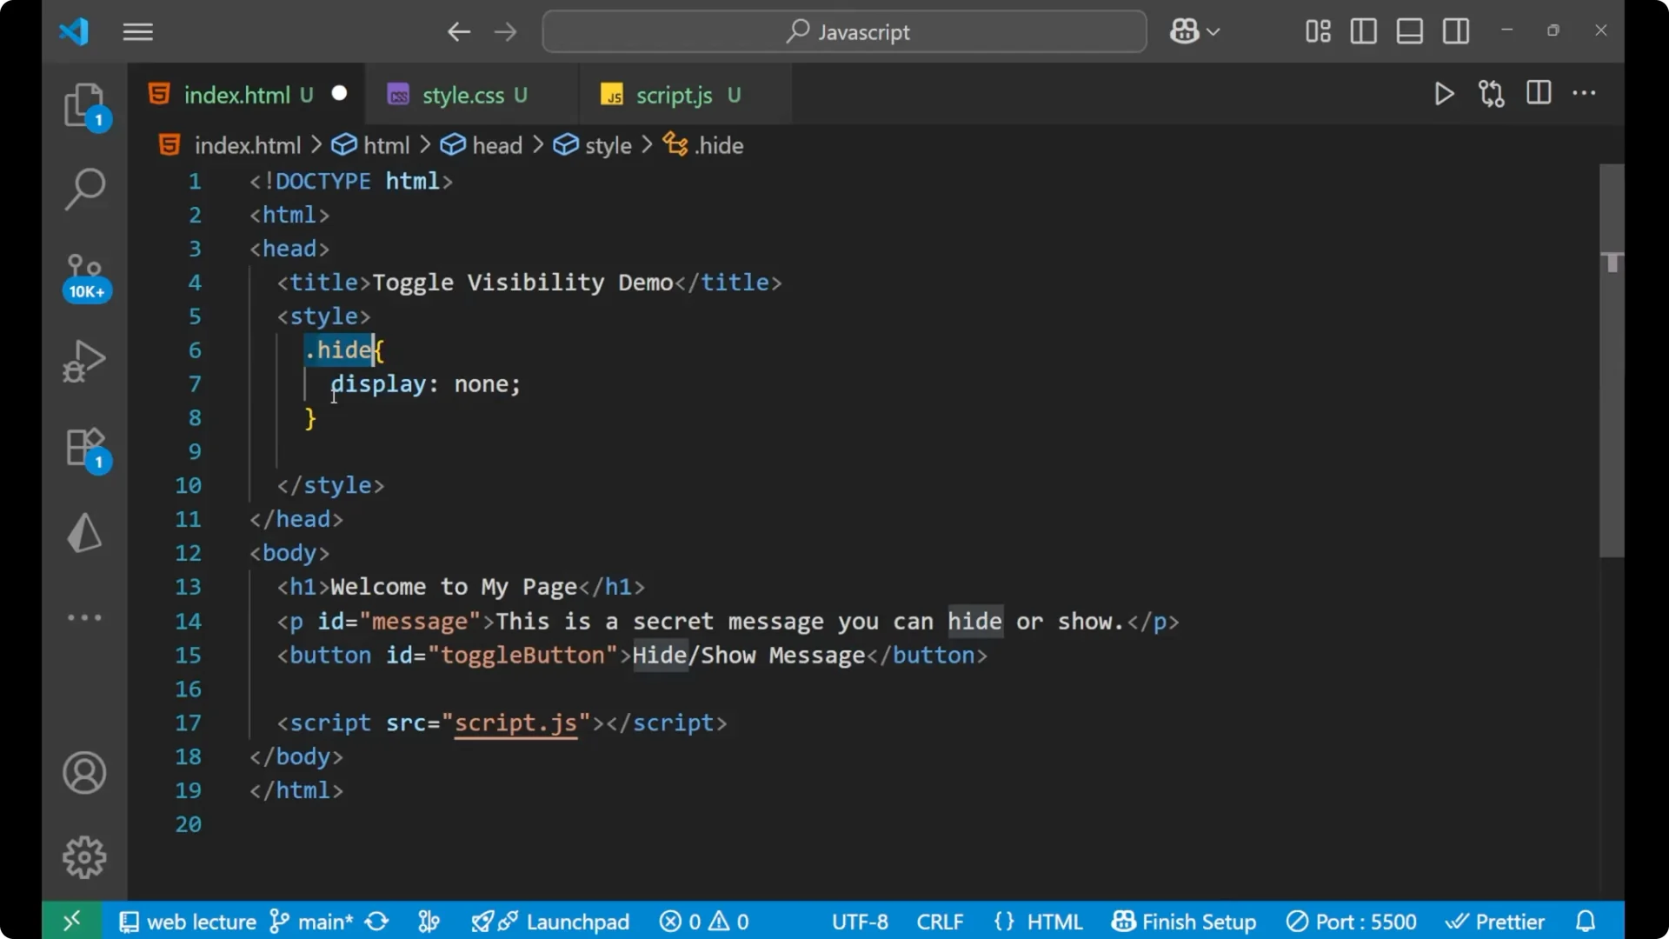Click the notifications bell
This screenshot has width=1669, height=939.
click(x=1586, y=921)
